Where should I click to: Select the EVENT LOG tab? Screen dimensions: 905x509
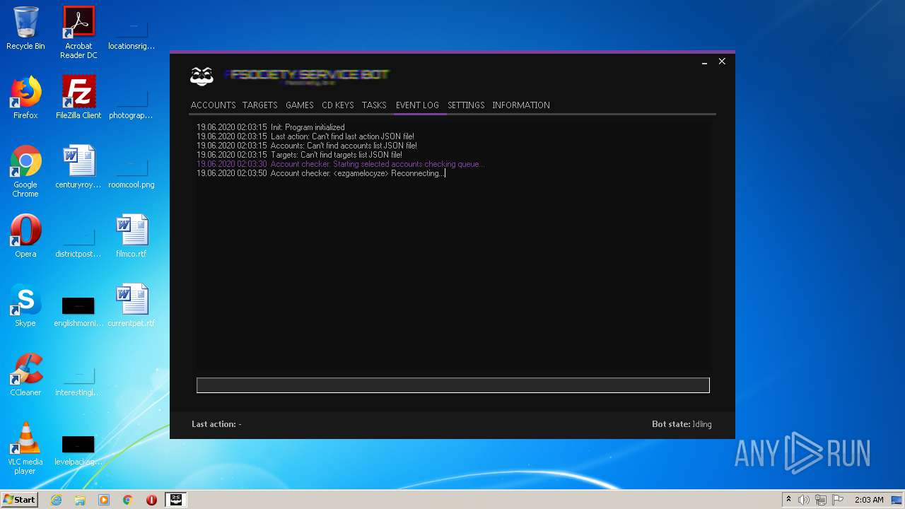point(417,105)
